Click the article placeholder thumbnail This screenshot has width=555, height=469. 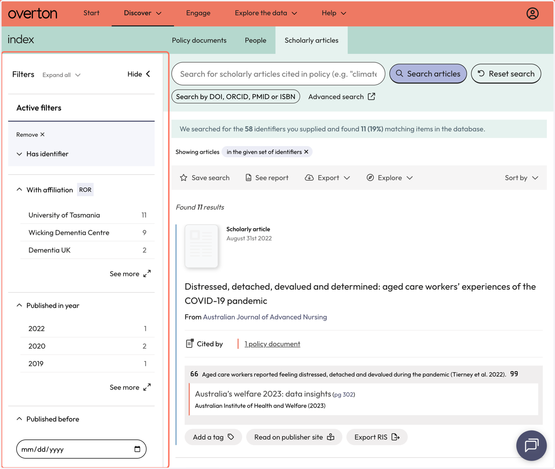(x=201, y=246)
